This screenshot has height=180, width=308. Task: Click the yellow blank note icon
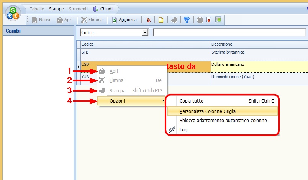[161, 20]
